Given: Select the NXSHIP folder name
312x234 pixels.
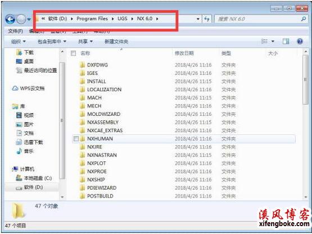Looking at the screenshot, I should coord(96,179).
